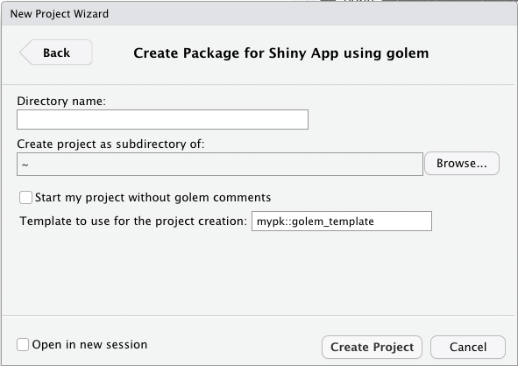The width and height of the screenshot is (518, 366).
Task: Click the Create Project button
Action: (x=372, y=348)
